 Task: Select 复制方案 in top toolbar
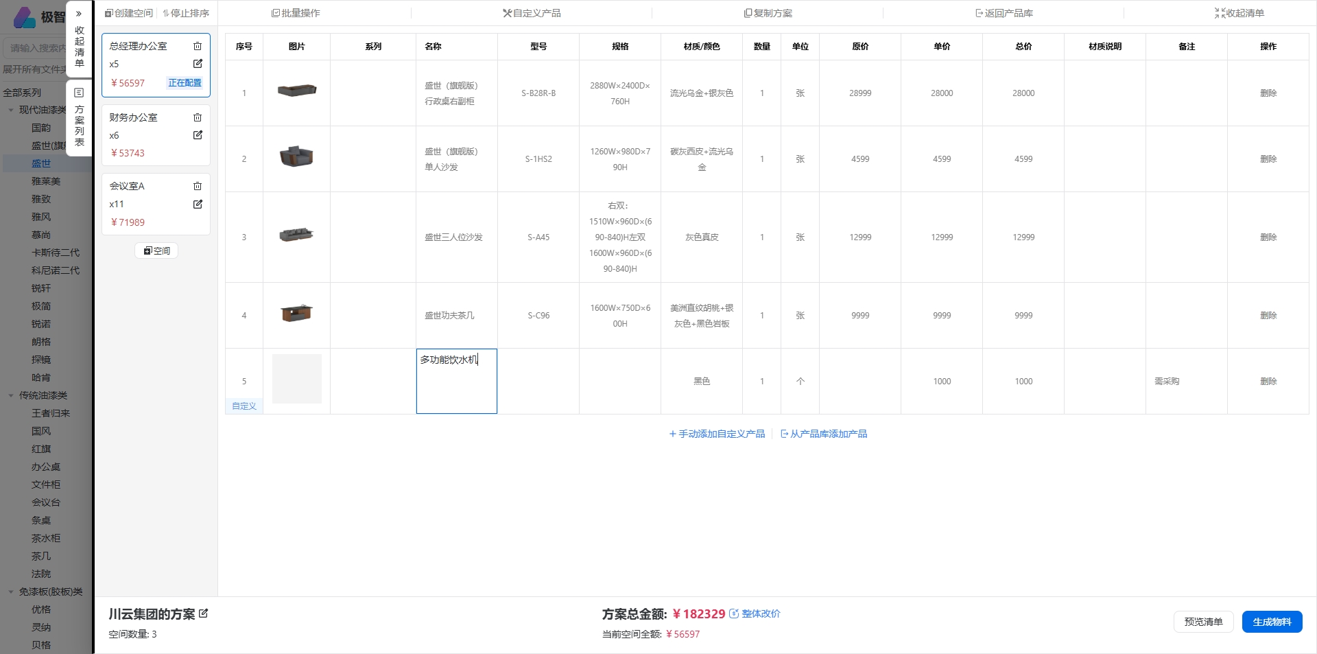click(x=768, y=13)
